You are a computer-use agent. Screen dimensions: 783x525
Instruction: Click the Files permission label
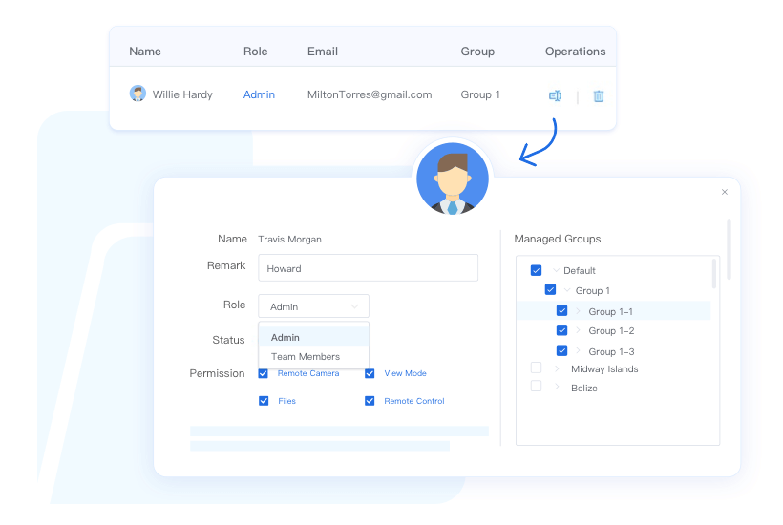click(x=286, y=401)
